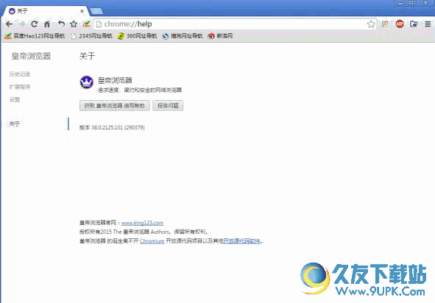Open the browser main menu icon
Screen dimensions: 435x303
click(428, 24)
